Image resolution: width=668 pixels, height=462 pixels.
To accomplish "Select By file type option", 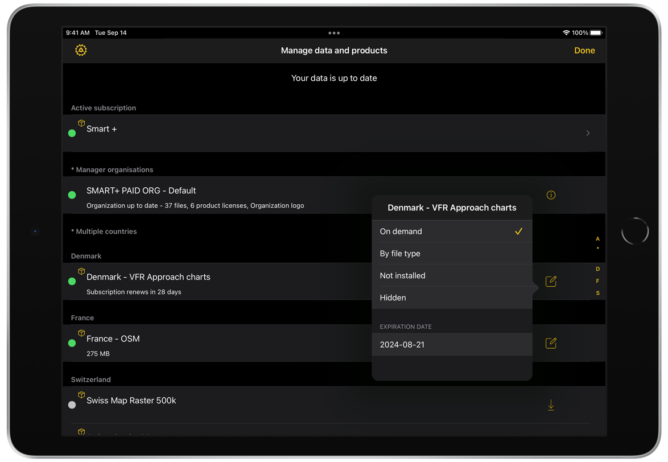I will [452, 253].
